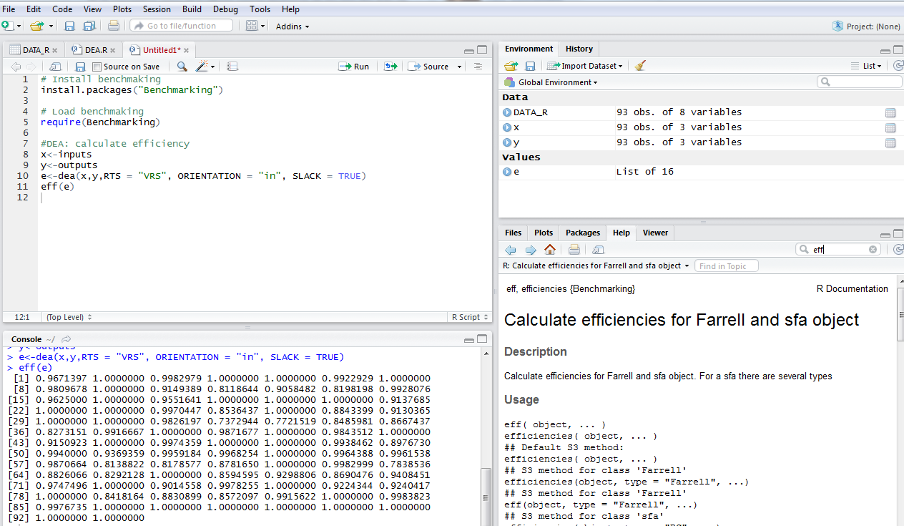This screenshot has height=526, width=904.
Task: Click the New File icon in main toolbar
Action: click(x=7, y=26)
